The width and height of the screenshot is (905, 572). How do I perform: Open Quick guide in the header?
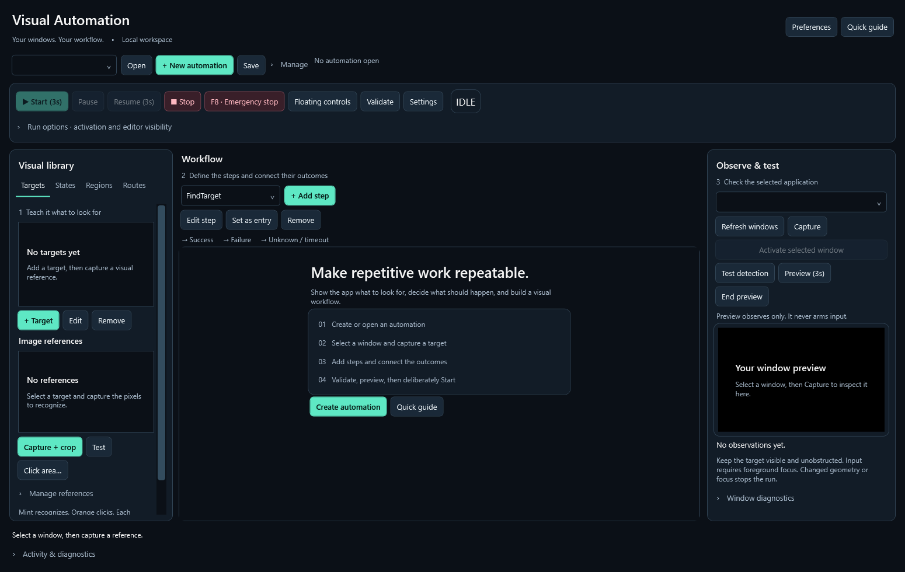(867, 27)
